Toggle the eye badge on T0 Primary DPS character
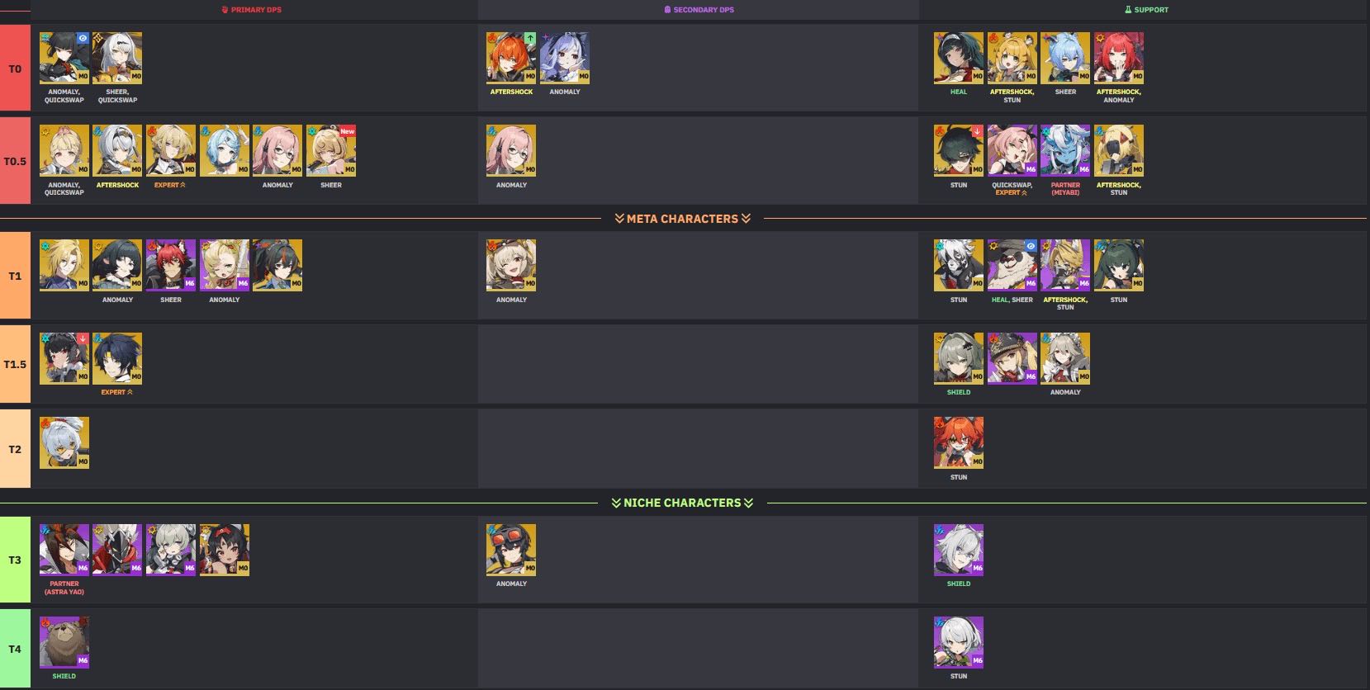 click(83, 38)
